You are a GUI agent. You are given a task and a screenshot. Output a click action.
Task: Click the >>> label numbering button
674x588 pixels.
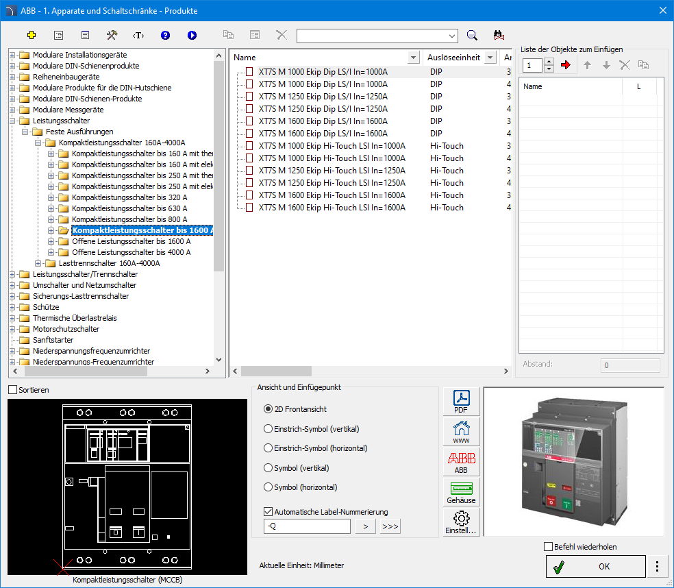pyautogui.click(x=390, y=526)
